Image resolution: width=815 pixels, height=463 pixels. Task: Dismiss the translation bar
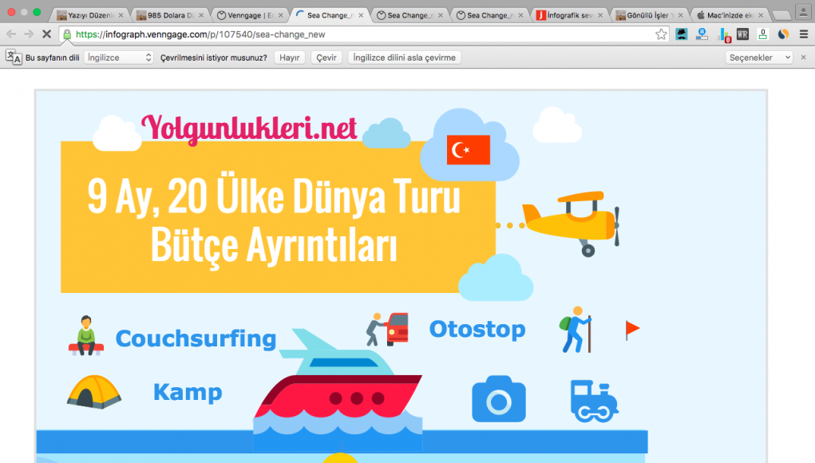click(803, 57)
